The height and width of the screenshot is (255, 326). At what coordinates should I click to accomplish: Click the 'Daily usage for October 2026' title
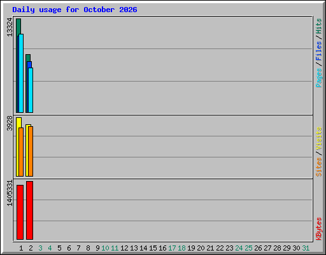74,10
